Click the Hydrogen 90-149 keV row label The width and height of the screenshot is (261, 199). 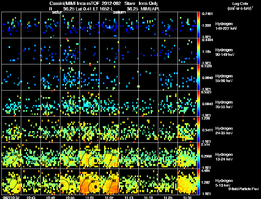click(x=225, y=52)
